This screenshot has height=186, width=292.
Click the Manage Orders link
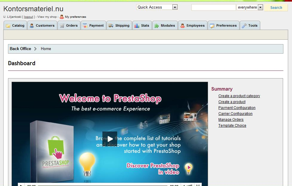pos(231,120)
